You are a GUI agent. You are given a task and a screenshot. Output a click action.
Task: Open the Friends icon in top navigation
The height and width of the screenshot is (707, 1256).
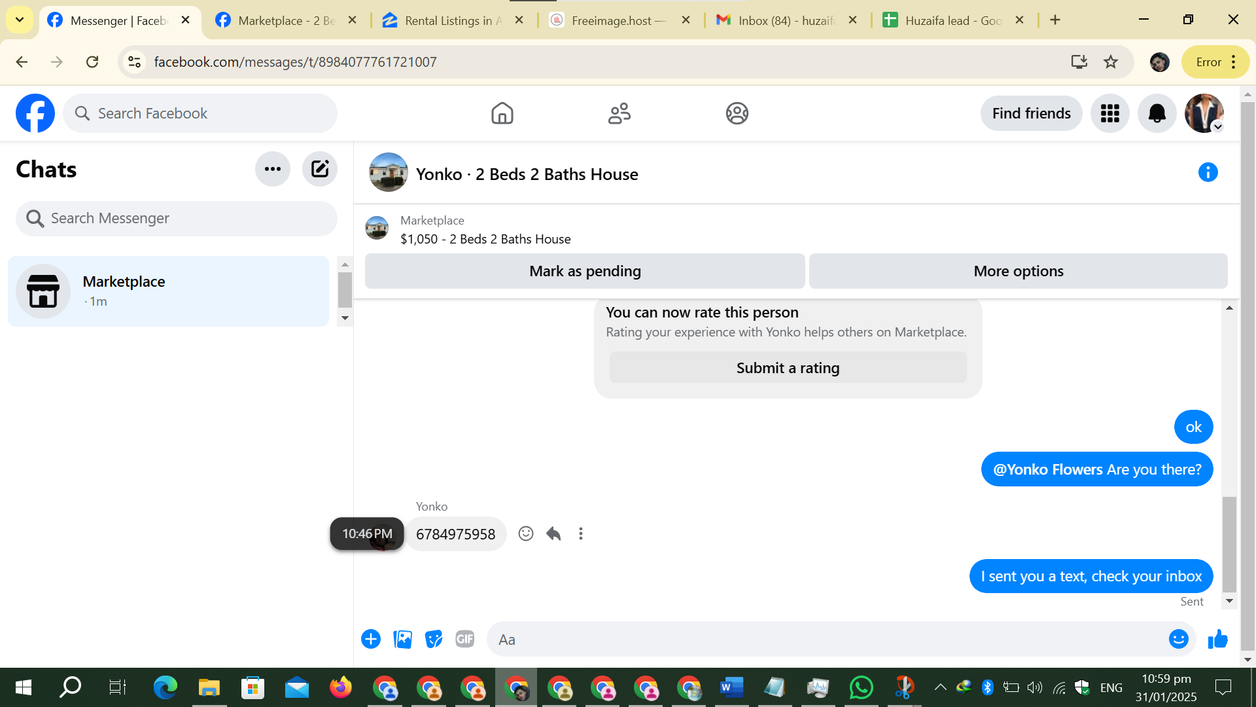[x=619, y=113]
